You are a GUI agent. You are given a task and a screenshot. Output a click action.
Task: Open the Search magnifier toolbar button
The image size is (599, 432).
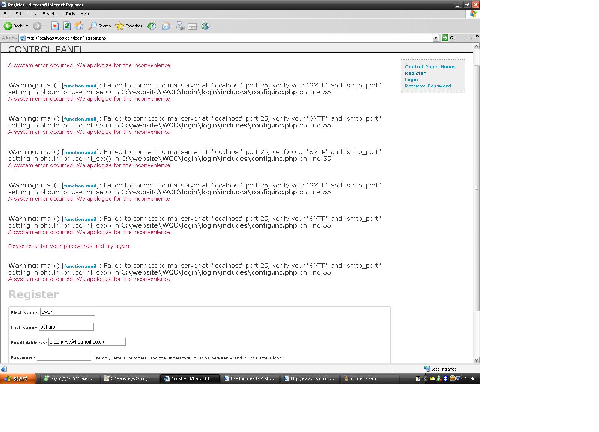(99, 26)
